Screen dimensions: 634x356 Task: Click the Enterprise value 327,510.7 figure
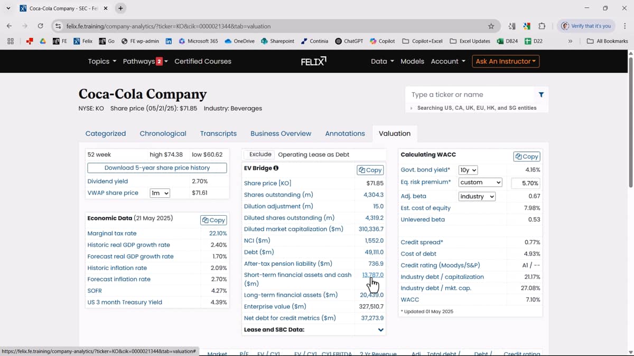click(x=371, y=306)
